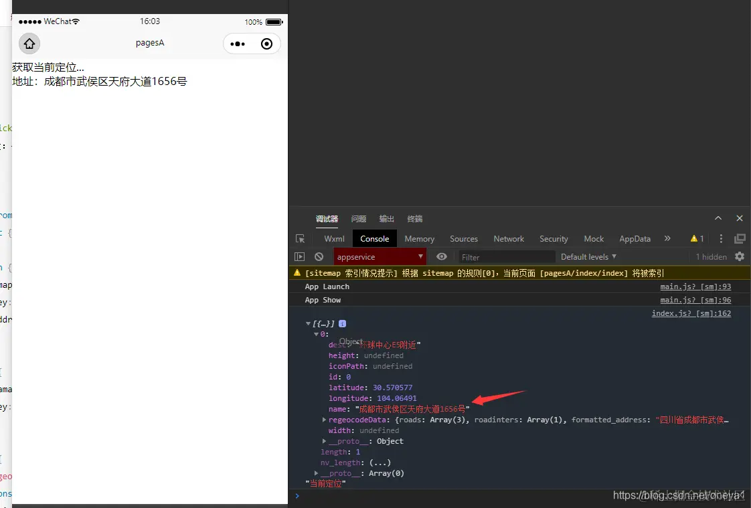Open the appservice context dropdown
Screen dimensions: 751x508
pyautogui.click(x=380, y=256)
